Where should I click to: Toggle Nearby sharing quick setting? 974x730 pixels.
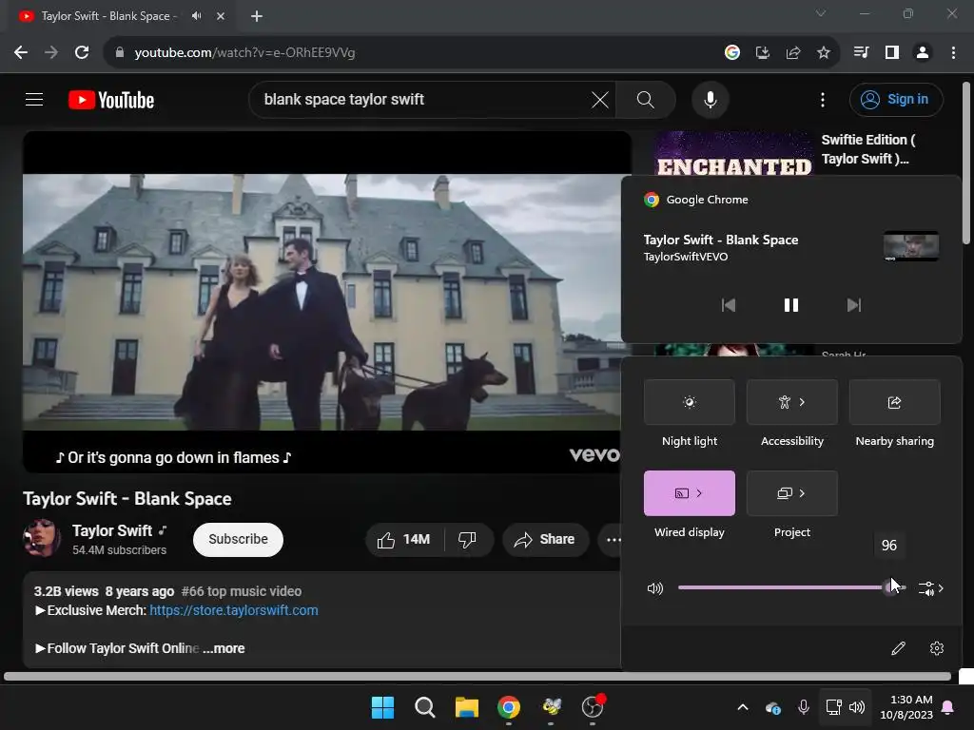pos(894,402)
